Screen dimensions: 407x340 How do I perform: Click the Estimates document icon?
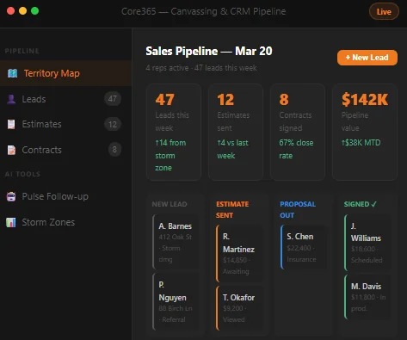tap(11, 124)
